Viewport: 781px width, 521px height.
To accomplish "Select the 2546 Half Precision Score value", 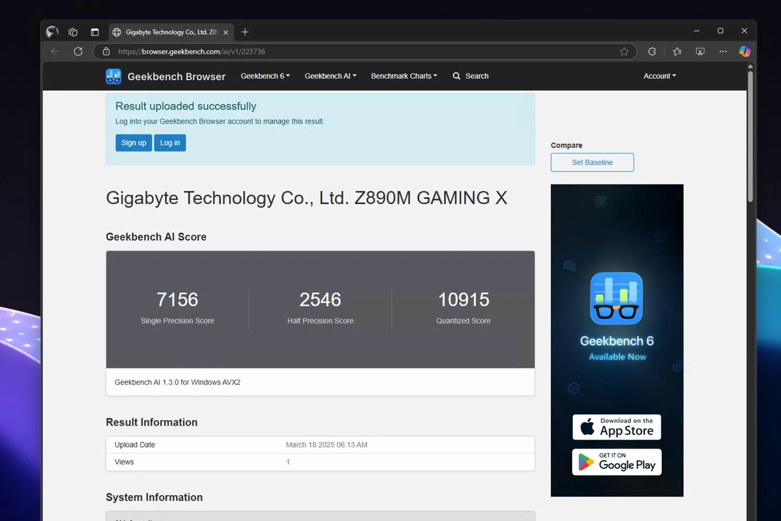I will [x=320, y=300].
